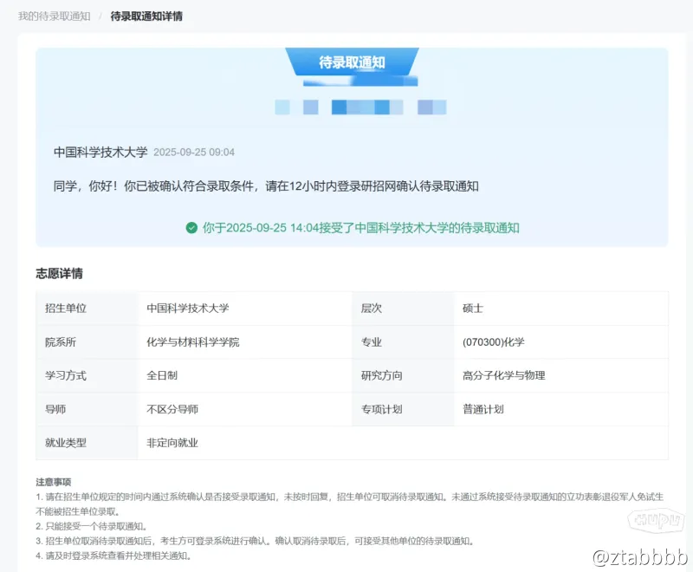
Task: Click the 注意事项 notes heading
Action: (53, 482)
